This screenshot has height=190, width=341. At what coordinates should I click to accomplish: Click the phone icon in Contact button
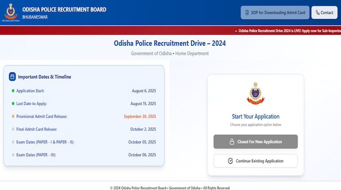(x=318, y=12)
